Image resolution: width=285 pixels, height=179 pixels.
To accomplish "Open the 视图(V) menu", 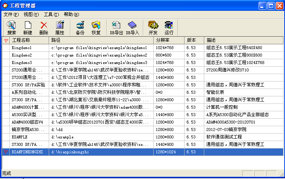I will pyautogui.click(x=31, y=15).
